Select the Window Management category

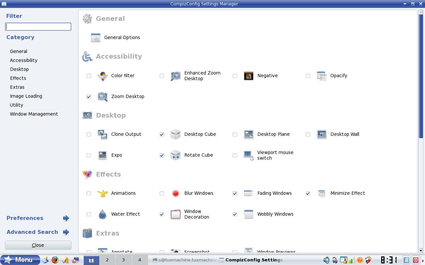34,114
